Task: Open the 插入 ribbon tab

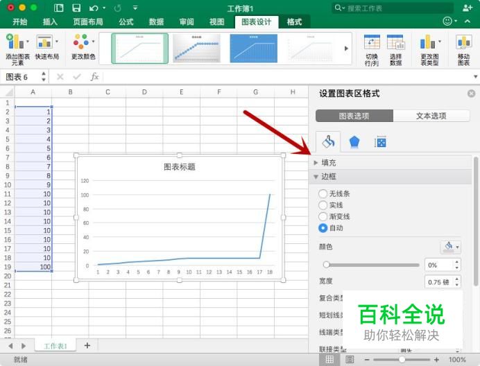Action: click(x=50, y=21)
